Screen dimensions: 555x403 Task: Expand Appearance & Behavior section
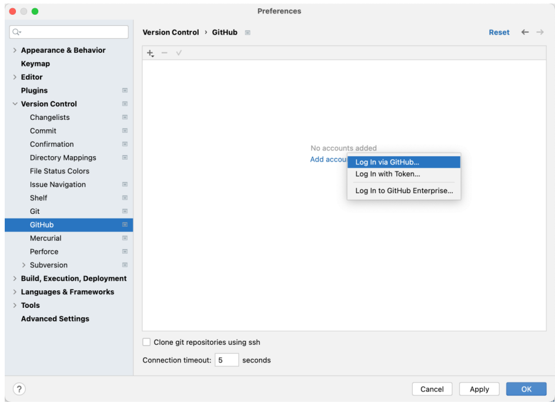click(x=15, y=51)
